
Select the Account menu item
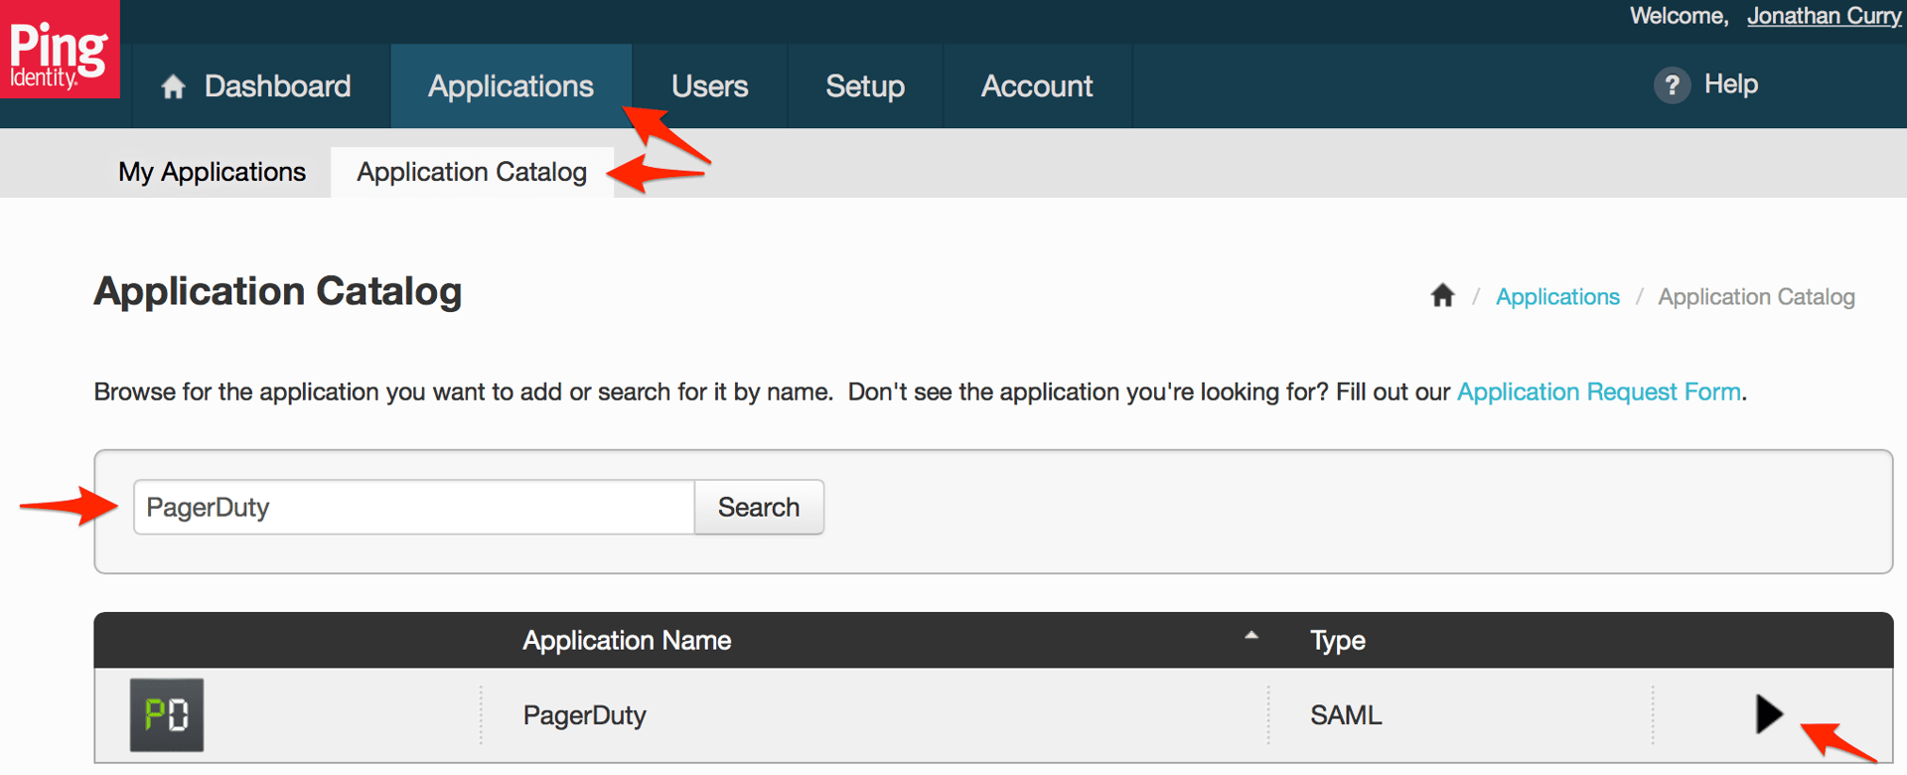pos(1037,86)
